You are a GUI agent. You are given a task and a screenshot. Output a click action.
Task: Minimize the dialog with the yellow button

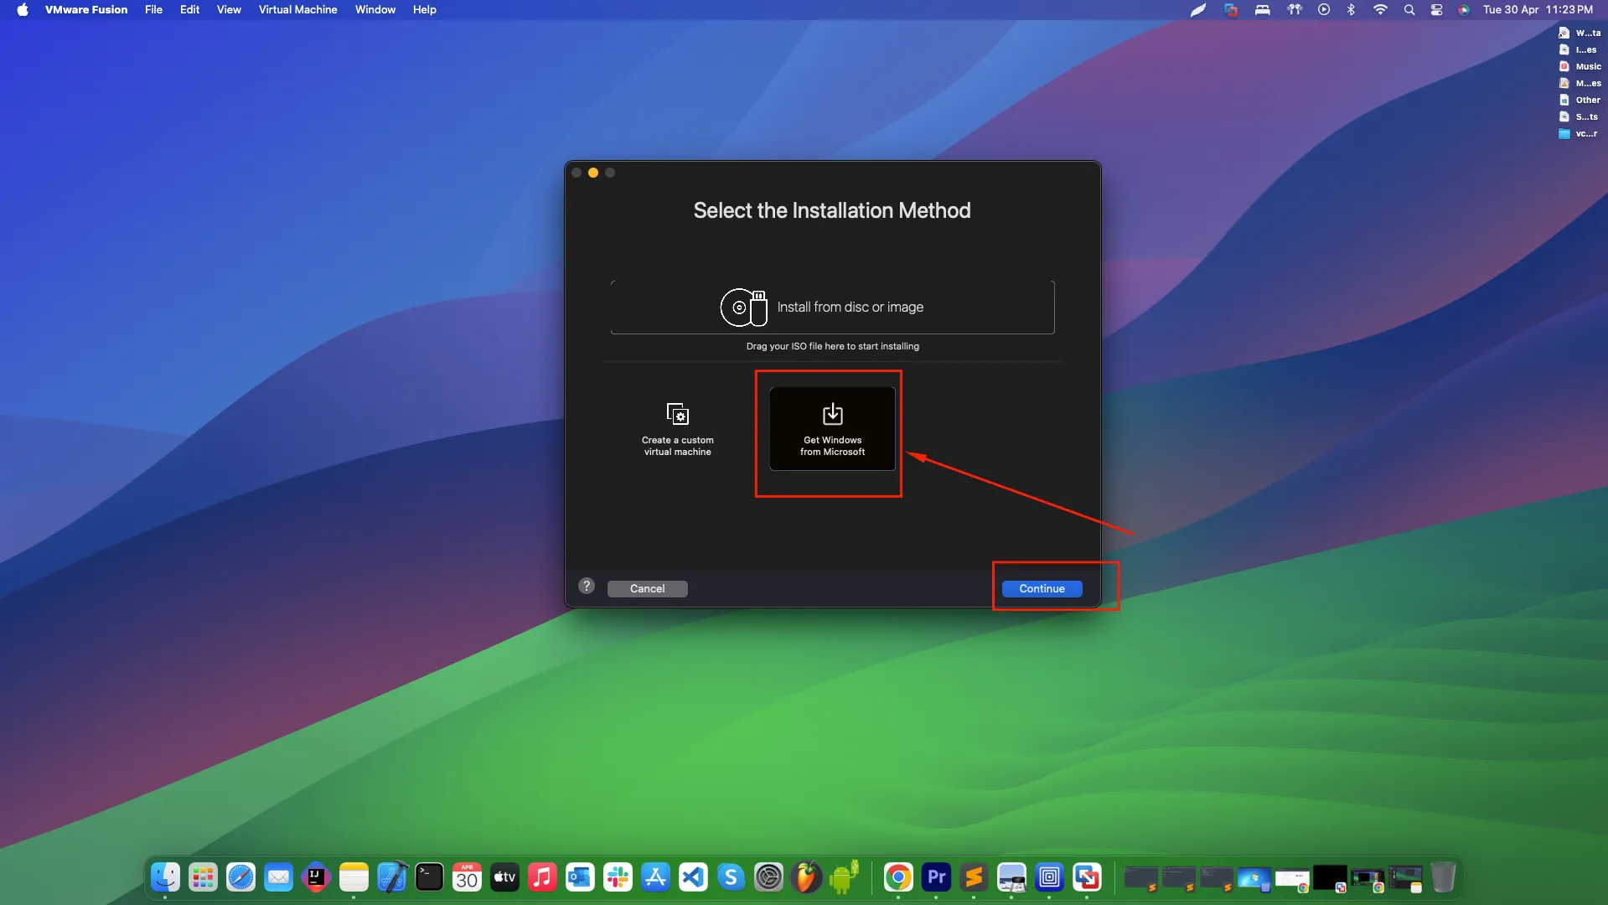pyautogui.click(x=593, y=173)
